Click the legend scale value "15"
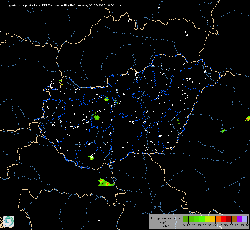The width and height of the screenshot is (250, 230). (x=188, y=225)
